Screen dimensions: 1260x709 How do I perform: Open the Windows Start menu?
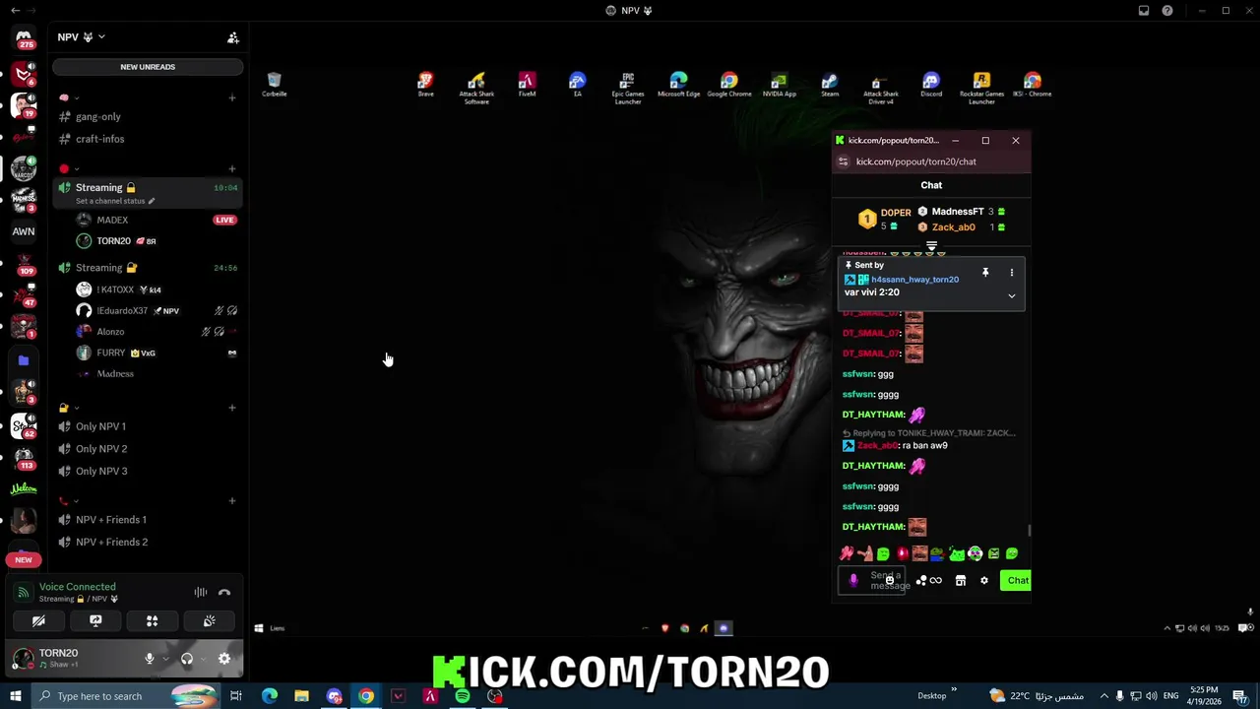15,696
